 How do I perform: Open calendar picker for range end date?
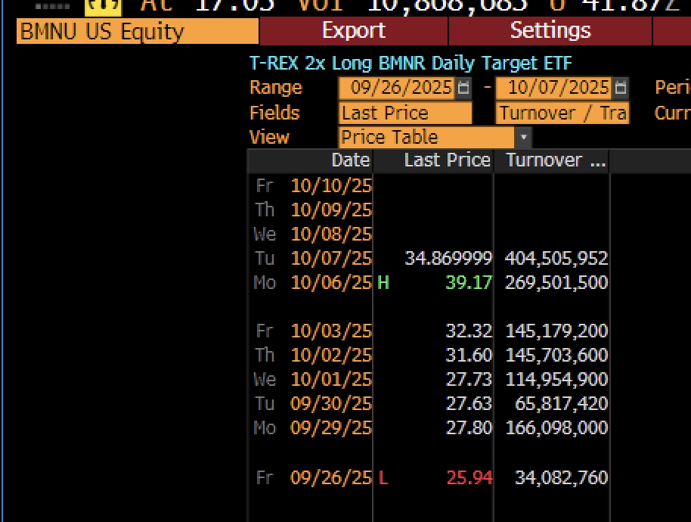620,88
